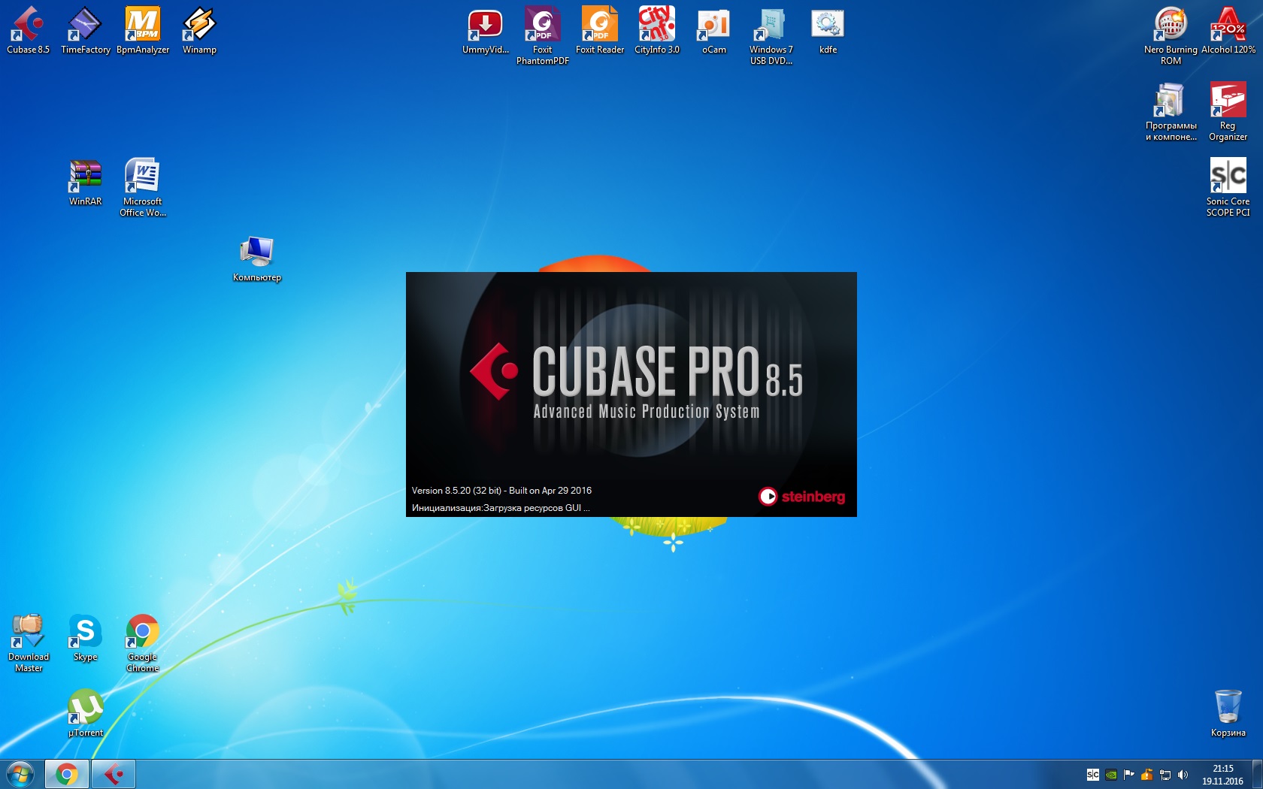Click the Корзина recycle bin icon
This screenshot has width=1263, height=789.
tap(1228, 713)
